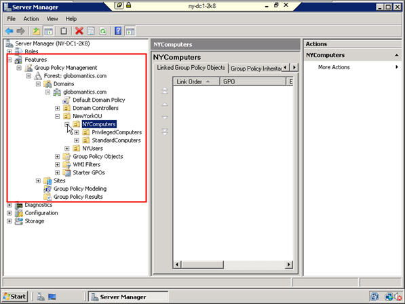
Task: Click the Group Policy Management icon
Action: tap(28, 68)
